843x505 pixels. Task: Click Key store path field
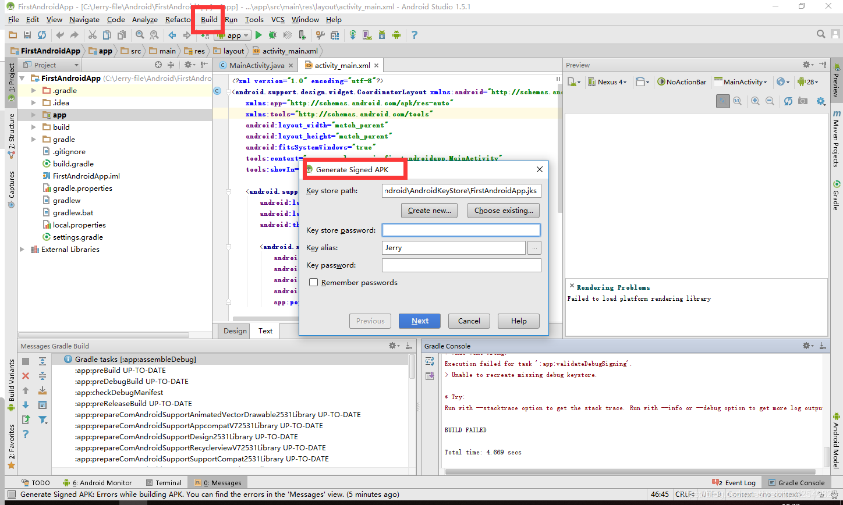461,190
